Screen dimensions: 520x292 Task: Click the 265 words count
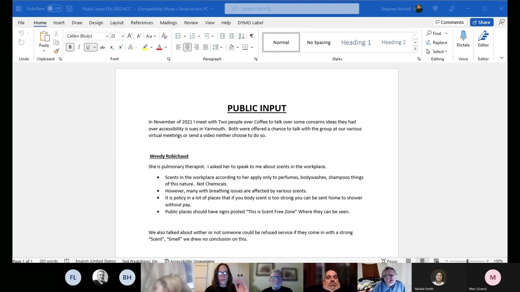pyautogui.click(x=49, y=261)
